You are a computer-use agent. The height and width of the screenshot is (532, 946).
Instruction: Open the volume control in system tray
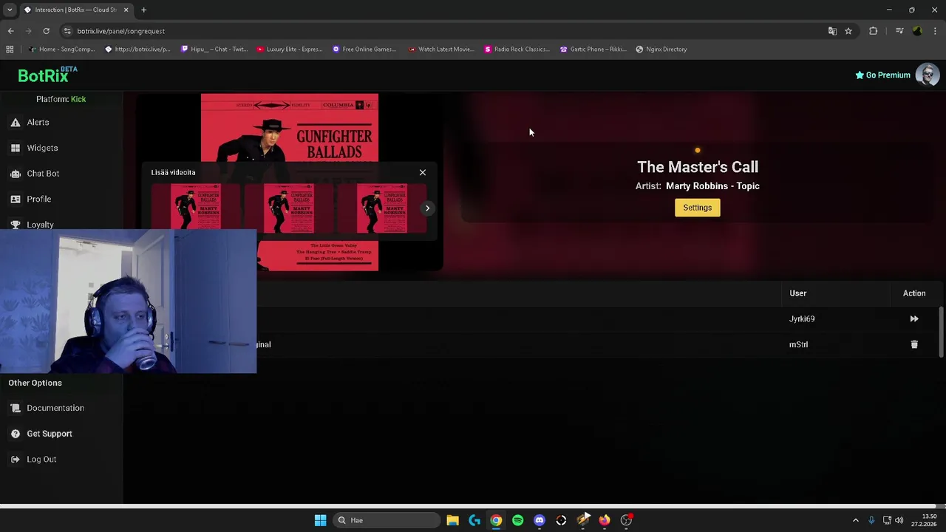(899, 520)
